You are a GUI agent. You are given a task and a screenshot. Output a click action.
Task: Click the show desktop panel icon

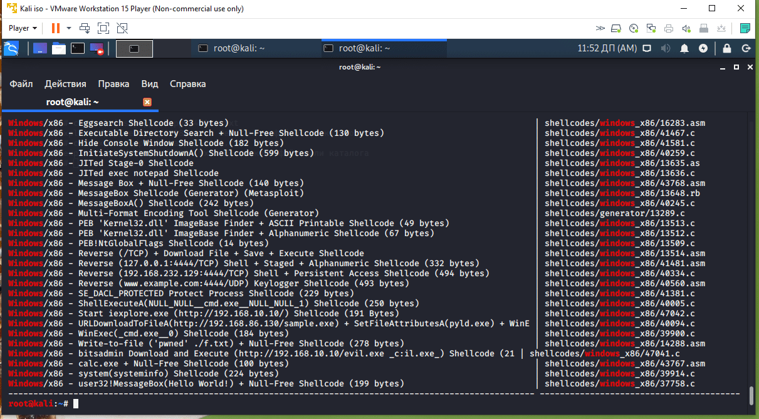click(x=40, y=48)
